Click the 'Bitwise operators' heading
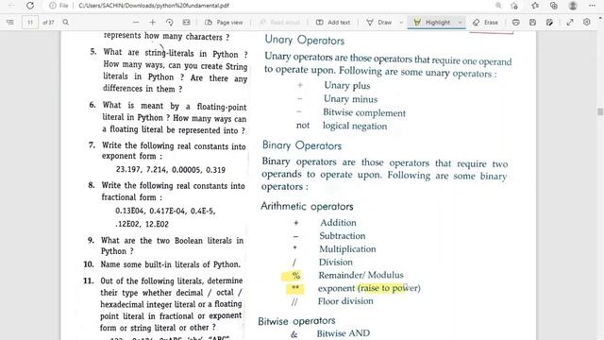This screenshot has width=604, height=340. [x=296, y=321]
